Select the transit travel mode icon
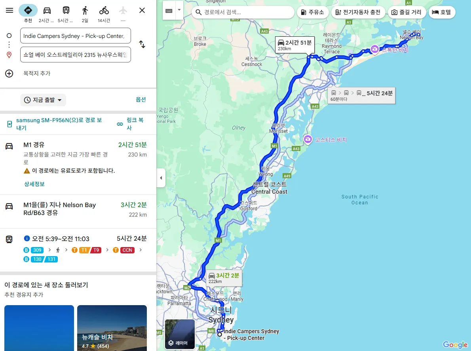The width and height of the screenshot is (471, 351). pyautogui.click(x=66, y=11)
